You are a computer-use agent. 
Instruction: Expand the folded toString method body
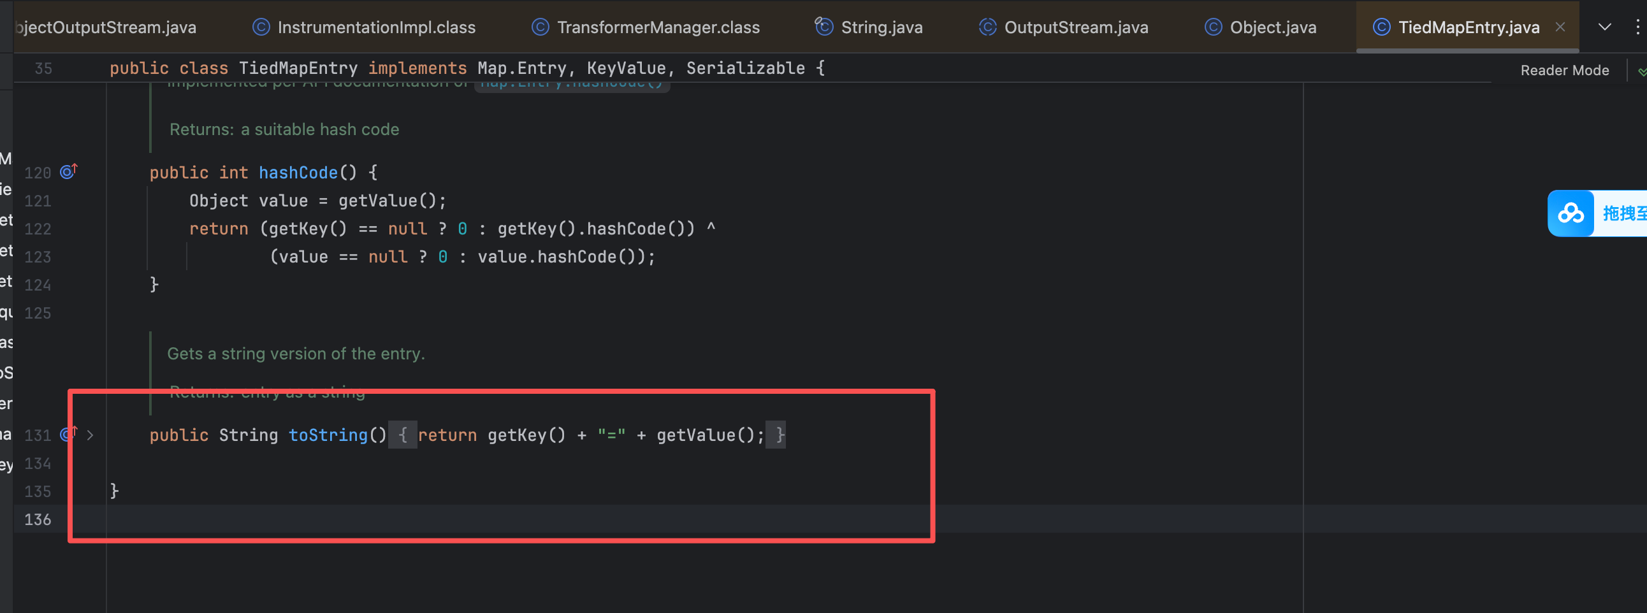90,435
